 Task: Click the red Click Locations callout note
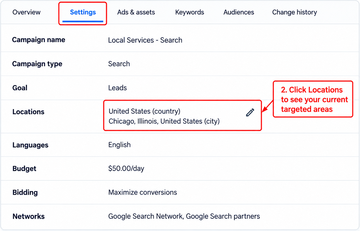point(313,99)
